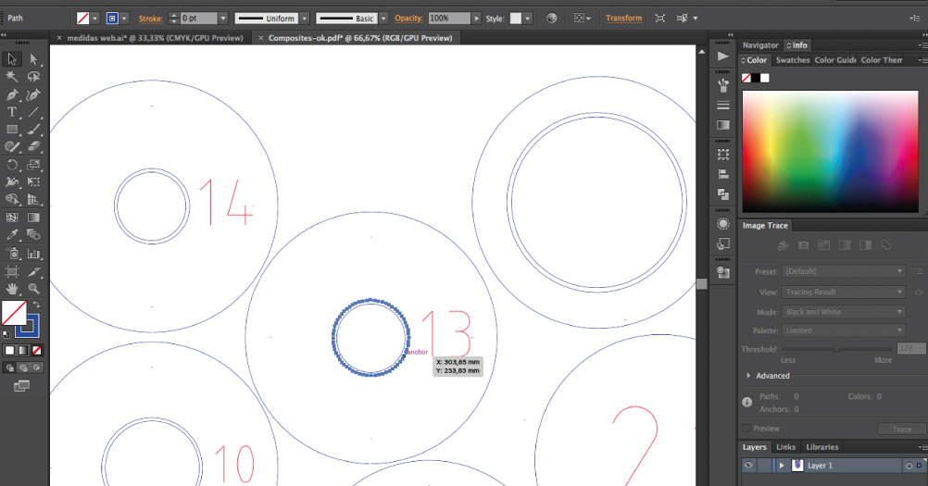Set paint mode to None
Screen dimensions: 928x486
37,351
